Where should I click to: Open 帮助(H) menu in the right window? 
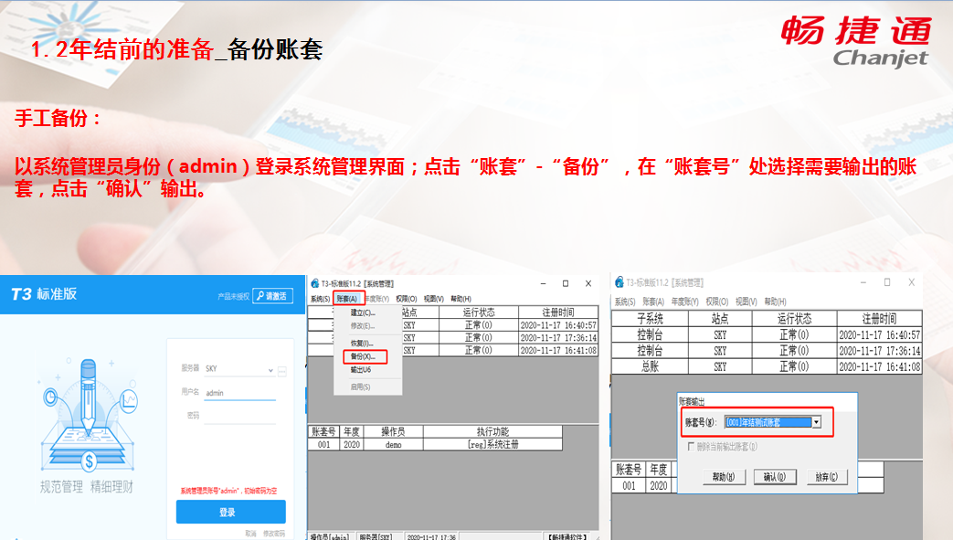coord(776,302)
